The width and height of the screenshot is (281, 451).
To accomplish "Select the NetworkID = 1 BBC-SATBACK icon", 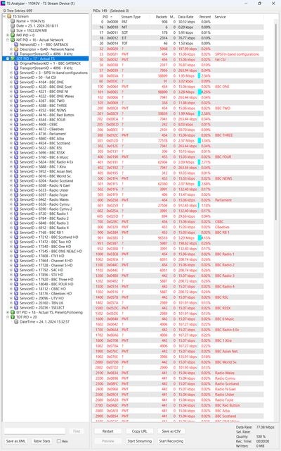I will [16, 44].
